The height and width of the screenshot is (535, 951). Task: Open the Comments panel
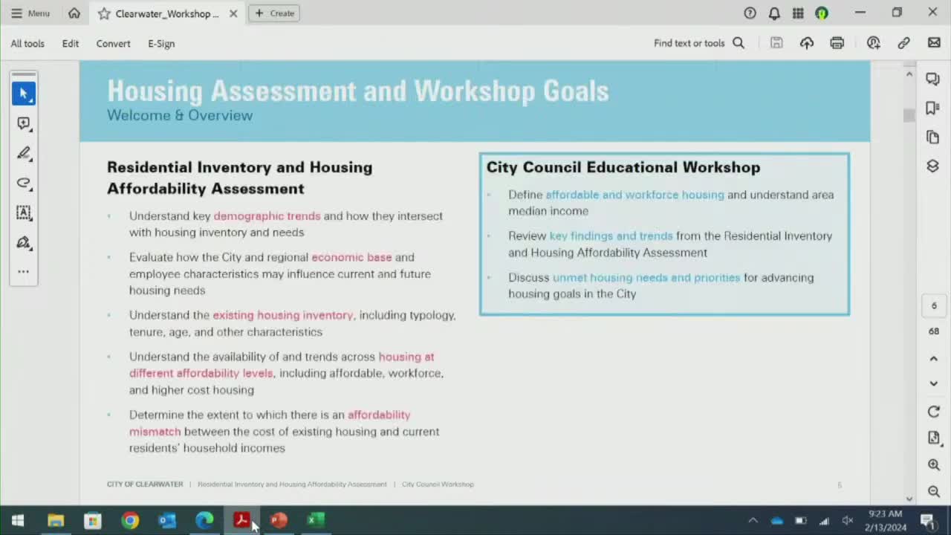pyautogui.click(x=932, y=78)
